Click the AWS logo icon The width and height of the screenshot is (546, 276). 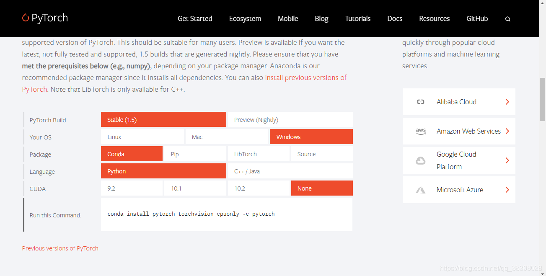(421, 131)
